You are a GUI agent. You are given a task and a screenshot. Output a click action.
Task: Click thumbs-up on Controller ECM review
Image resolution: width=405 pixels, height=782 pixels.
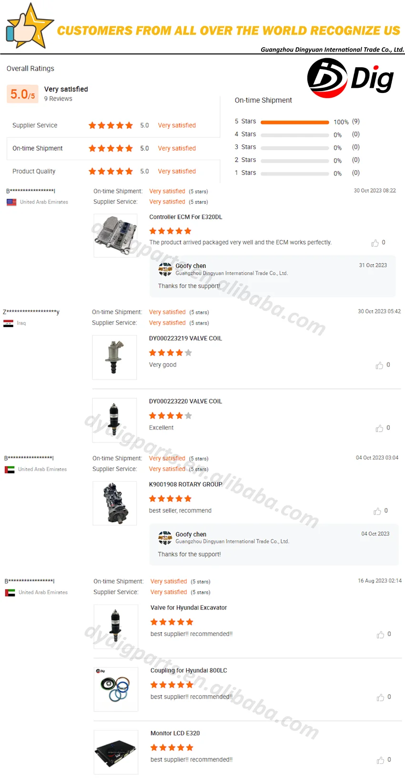tap(375, 243)
